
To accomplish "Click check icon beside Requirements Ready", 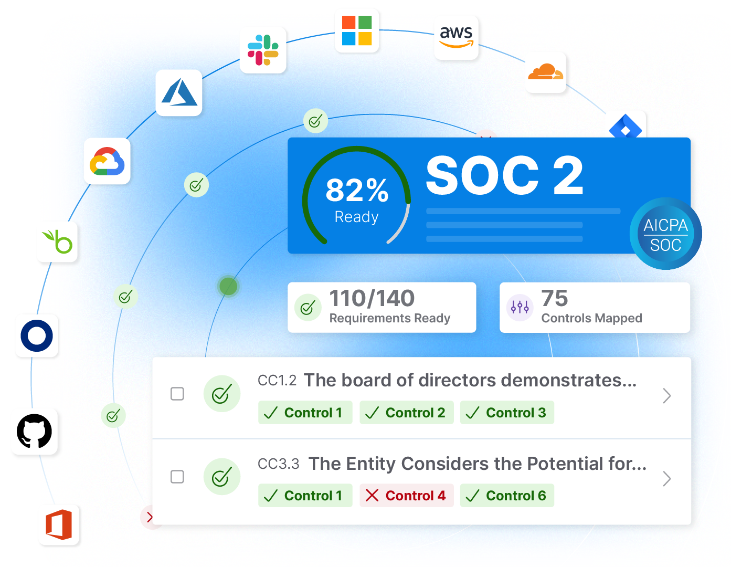I will coord(308,308).
